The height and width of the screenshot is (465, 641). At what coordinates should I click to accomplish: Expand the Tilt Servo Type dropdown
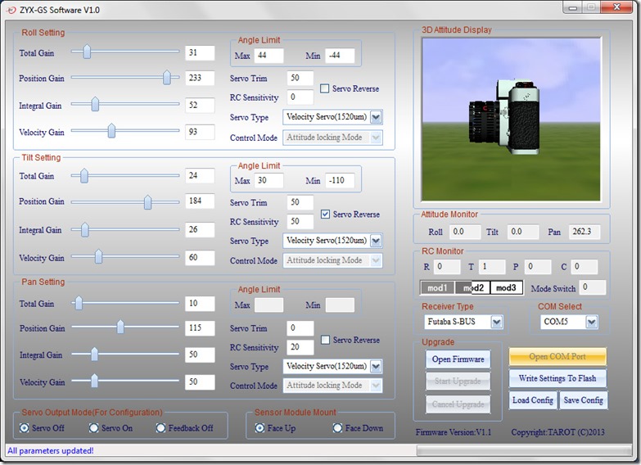pyautogui.click(x=375, y=241)
